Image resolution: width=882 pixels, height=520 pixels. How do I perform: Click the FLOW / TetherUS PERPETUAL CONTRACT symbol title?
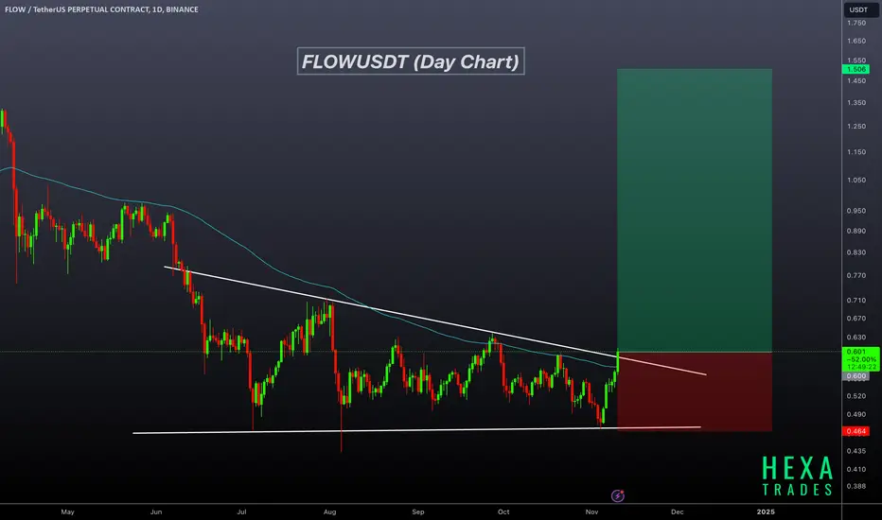pyautogui.click(x=101, y=9)
